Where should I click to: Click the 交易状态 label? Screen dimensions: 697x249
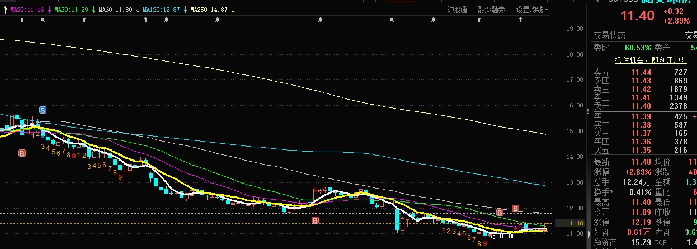(x=610, y=35)
